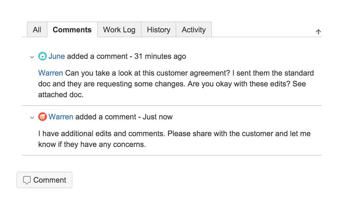The width and height of the screenshot is (339, 209).
Task: Click the Warren mention in June's comment
Action: click(50, 73)
